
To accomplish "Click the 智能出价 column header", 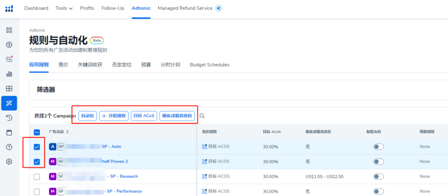I will [x=374, y=132].
